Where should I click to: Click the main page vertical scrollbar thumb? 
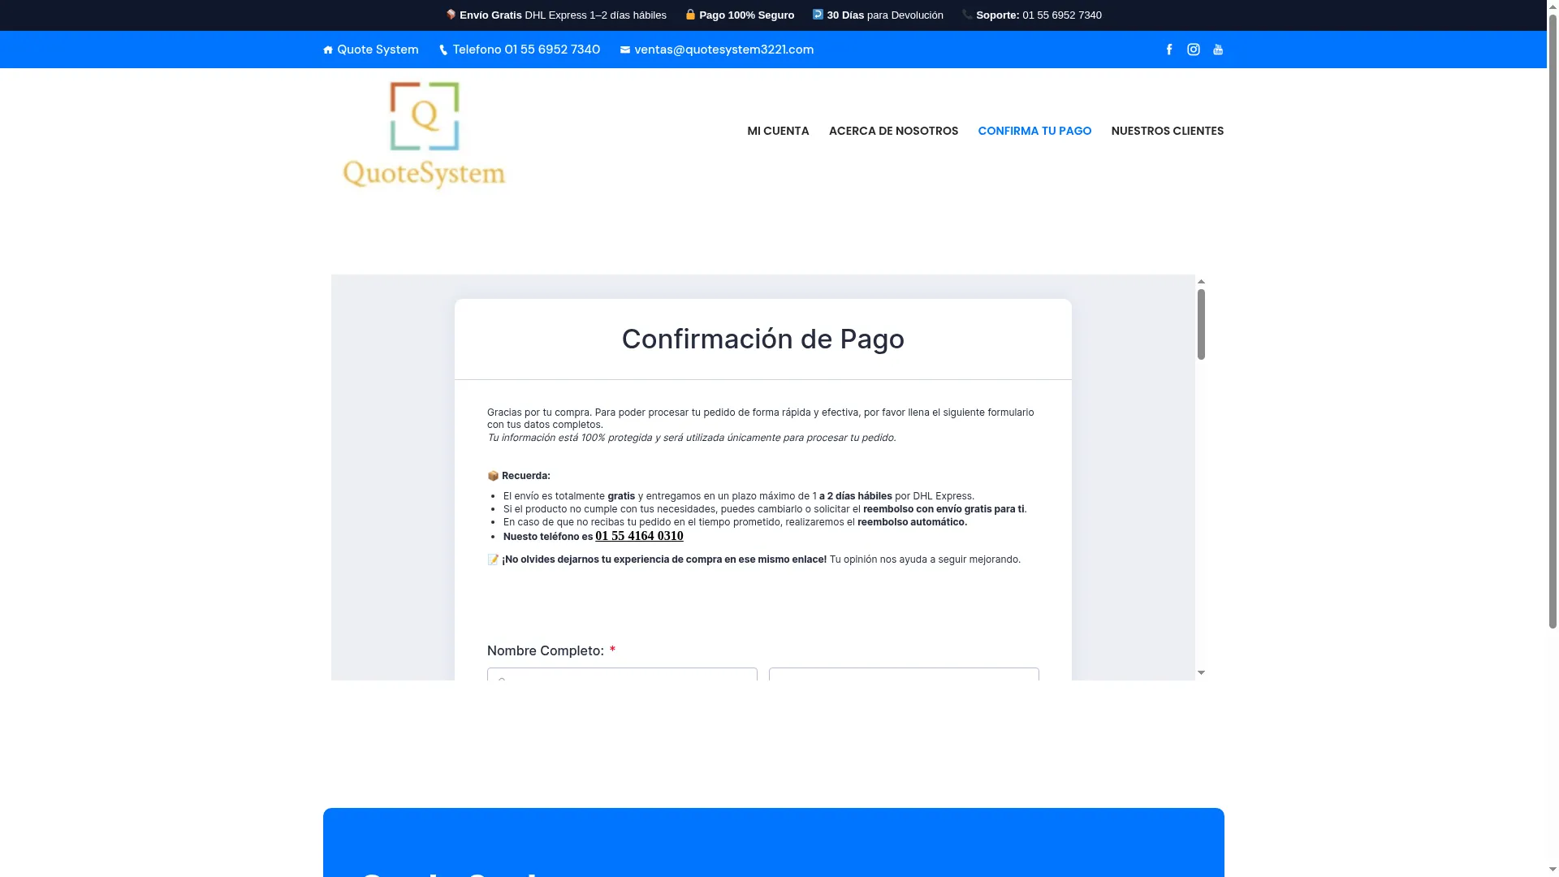(x=1553, y=321)
